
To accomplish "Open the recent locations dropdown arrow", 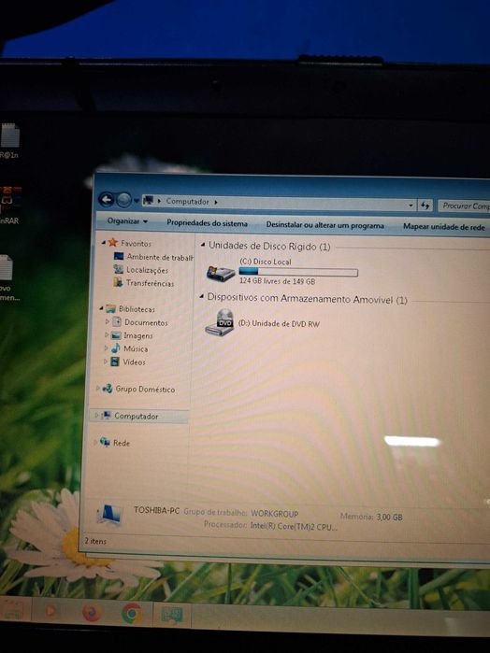I will [137, 201].
